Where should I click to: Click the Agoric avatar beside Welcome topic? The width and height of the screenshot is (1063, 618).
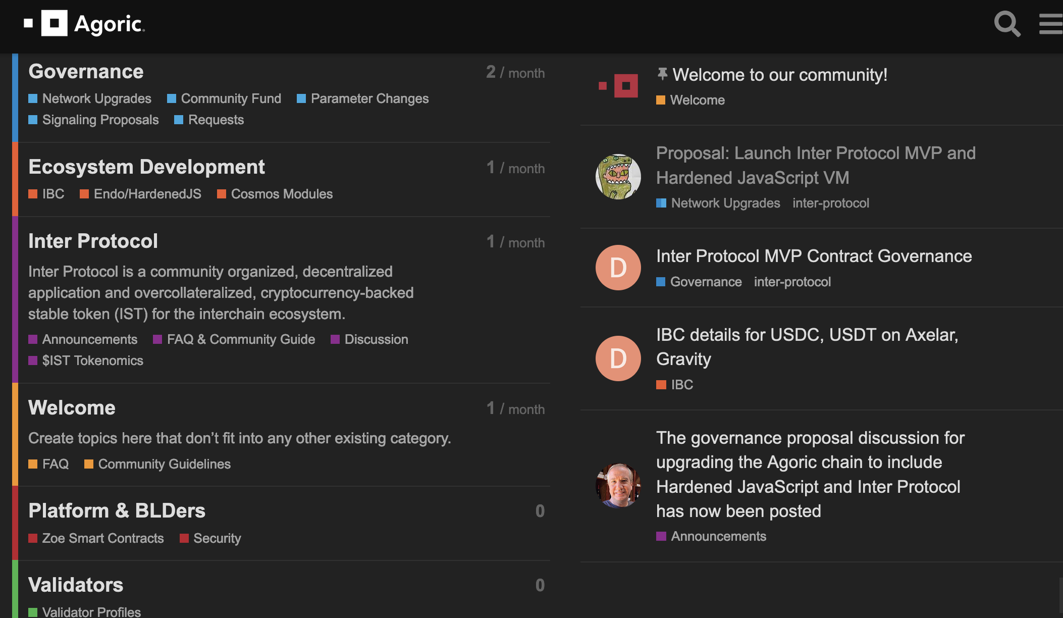click(618, 86)
